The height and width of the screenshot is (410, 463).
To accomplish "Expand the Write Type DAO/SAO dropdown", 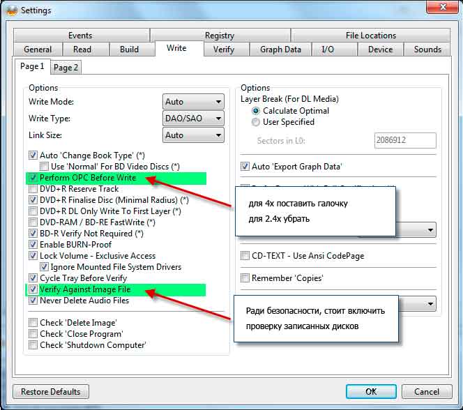I will tap(193, 119).
